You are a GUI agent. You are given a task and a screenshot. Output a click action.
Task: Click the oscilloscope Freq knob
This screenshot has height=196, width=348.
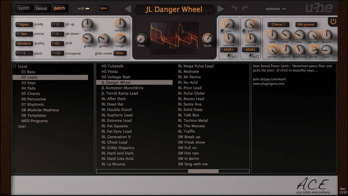click(141, 39)
